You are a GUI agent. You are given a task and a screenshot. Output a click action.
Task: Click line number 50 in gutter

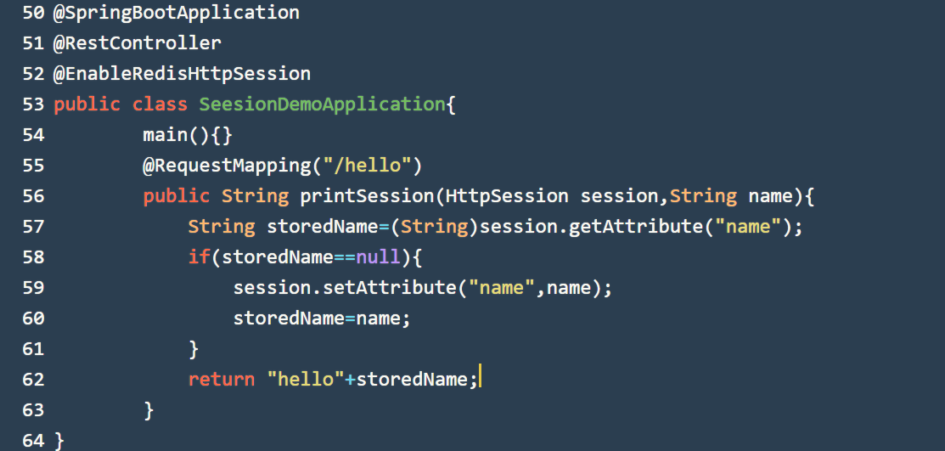[33, 13]
